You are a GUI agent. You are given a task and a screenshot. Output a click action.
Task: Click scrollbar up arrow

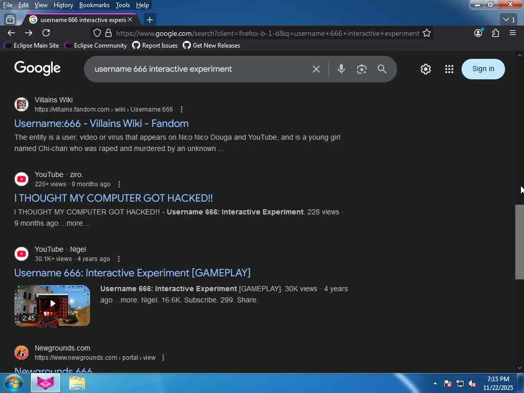click(x=519, y=55)
